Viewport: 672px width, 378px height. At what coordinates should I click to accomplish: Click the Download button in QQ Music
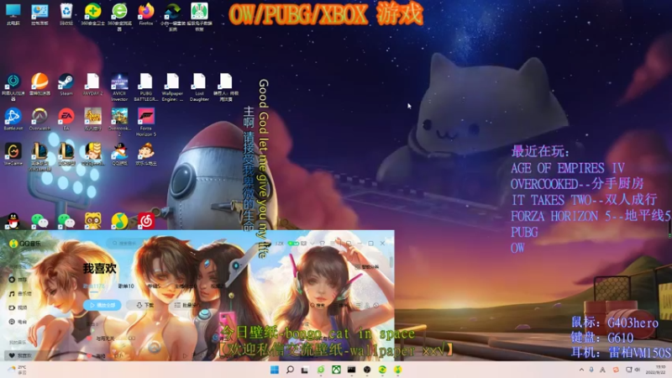point(144,305)
